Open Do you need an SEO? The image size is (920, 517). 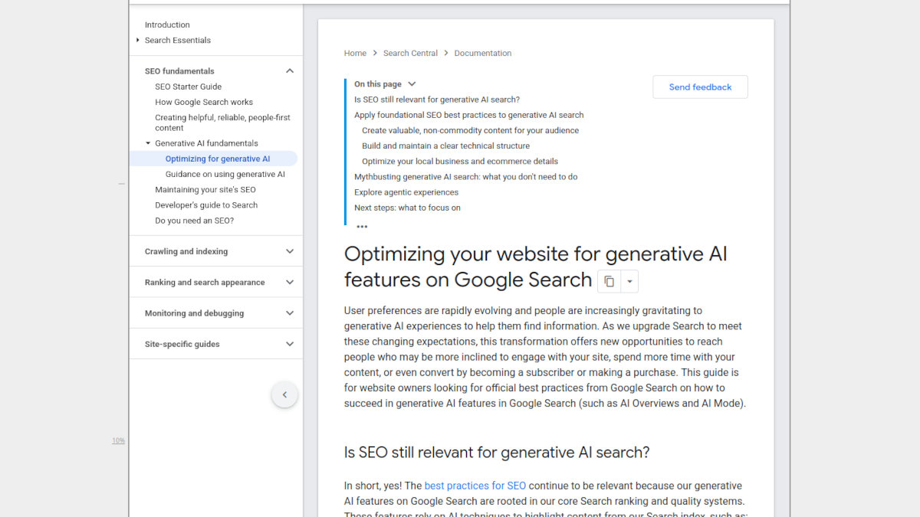[194, 221]
